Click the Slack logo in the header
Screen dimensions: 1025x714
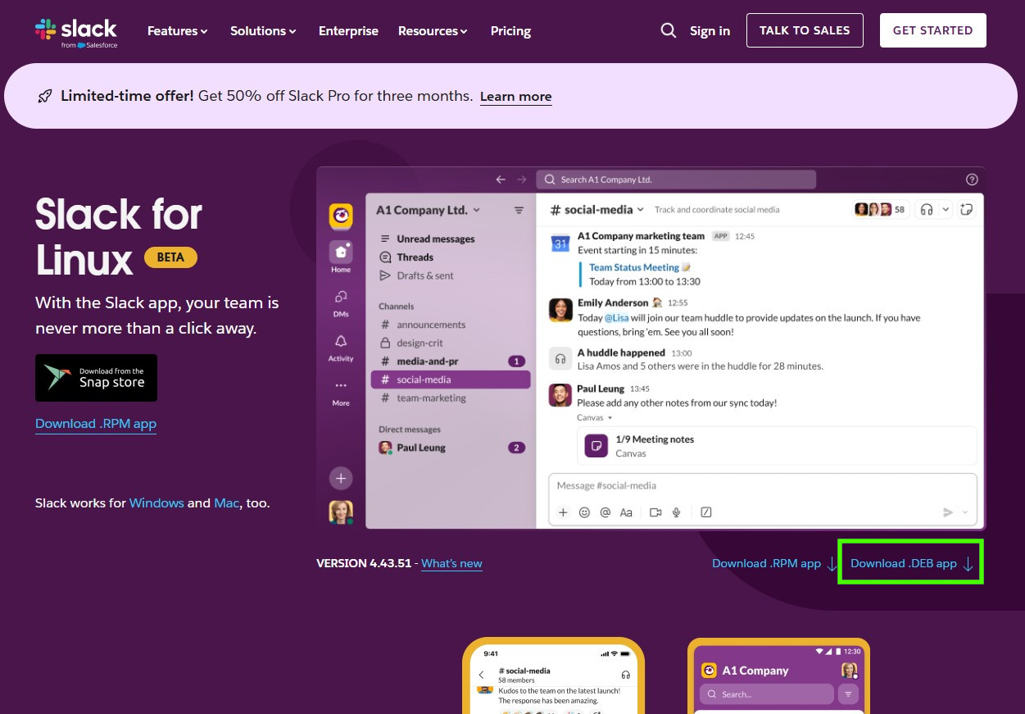(x=76, y=31)
